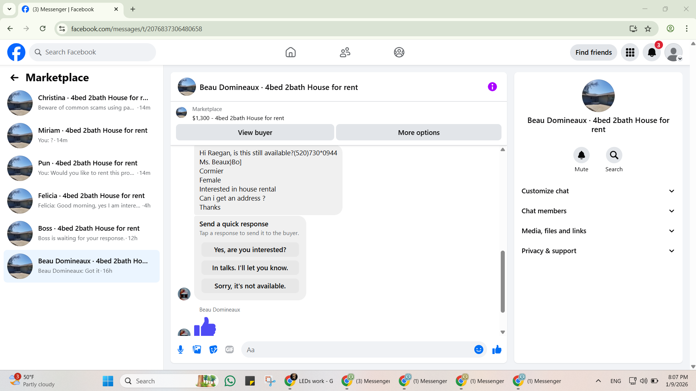Open the Groups icon in top navigation
The width and height of the screenshot is (696, 391).
[399, 52]
